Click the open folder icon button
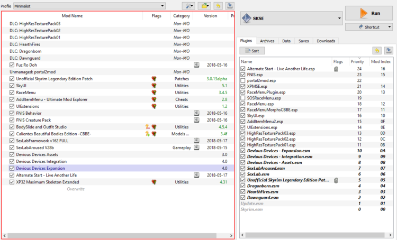Image resolution: width=397 pixels, height=240 pixels. [204, 6]
